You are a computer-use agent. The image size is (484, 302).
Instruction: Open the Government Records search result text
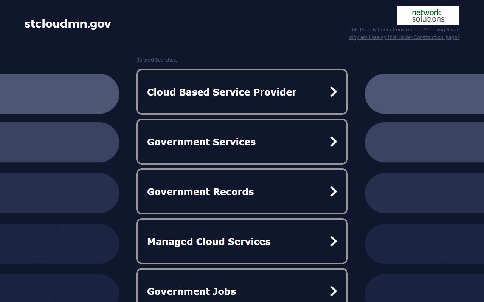200,192
